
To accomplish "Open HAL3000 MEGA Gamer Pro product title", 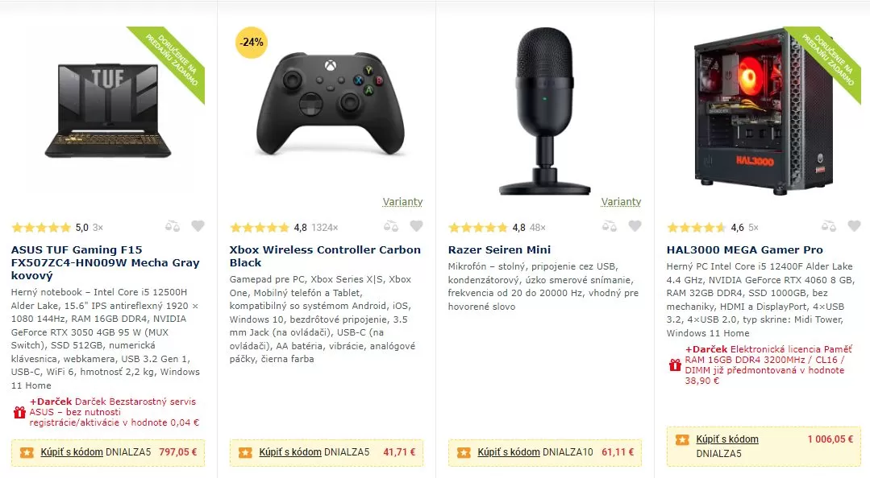I will tap(744, 249).
